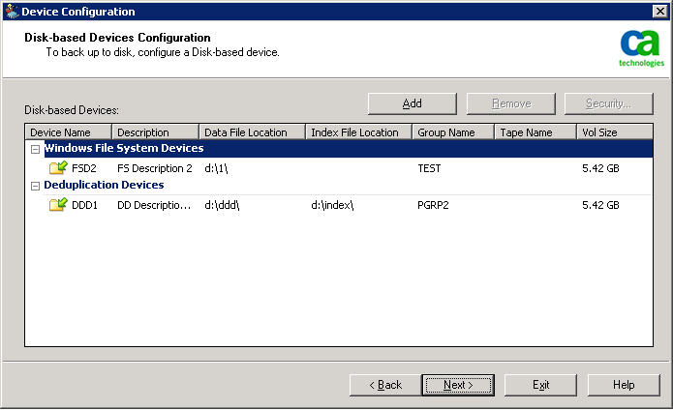The width and height of the screenshot is (673, 410).
Task: Click the Description column header
Action: coord(155,132)
